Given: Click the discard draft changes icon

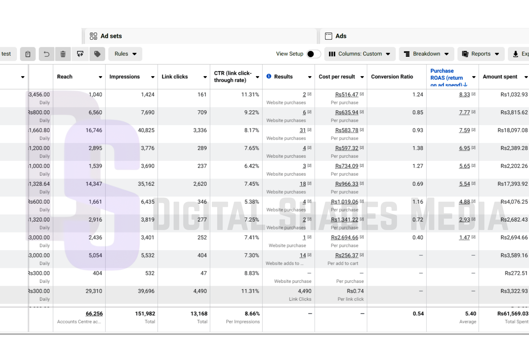Looking at the screenshot, I should tap(80, 54).
